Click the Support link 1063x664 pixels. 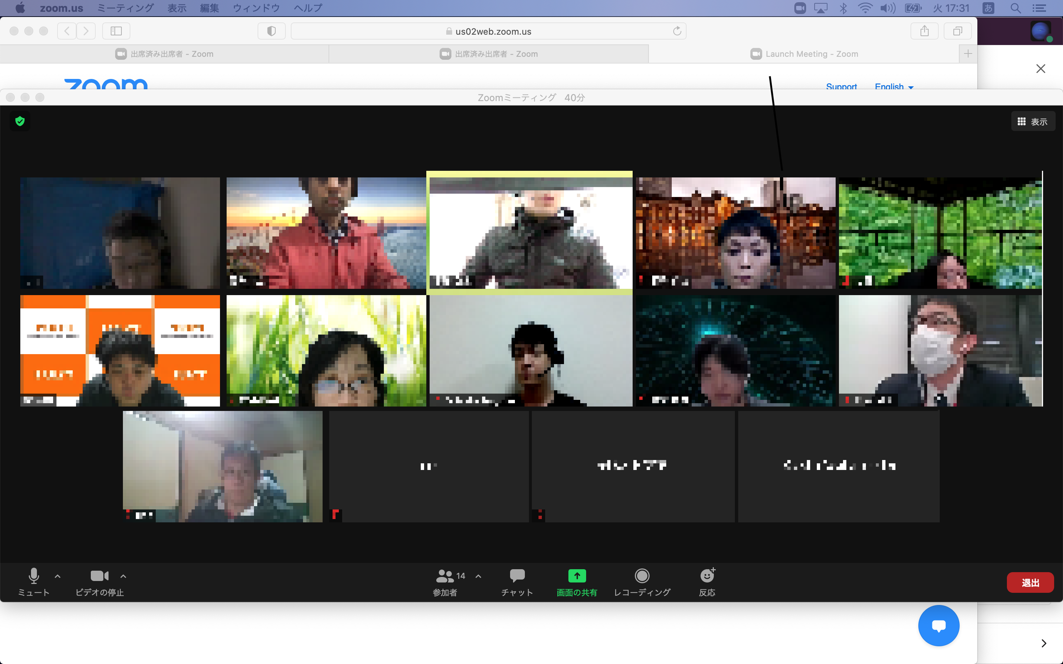(841, 86)
